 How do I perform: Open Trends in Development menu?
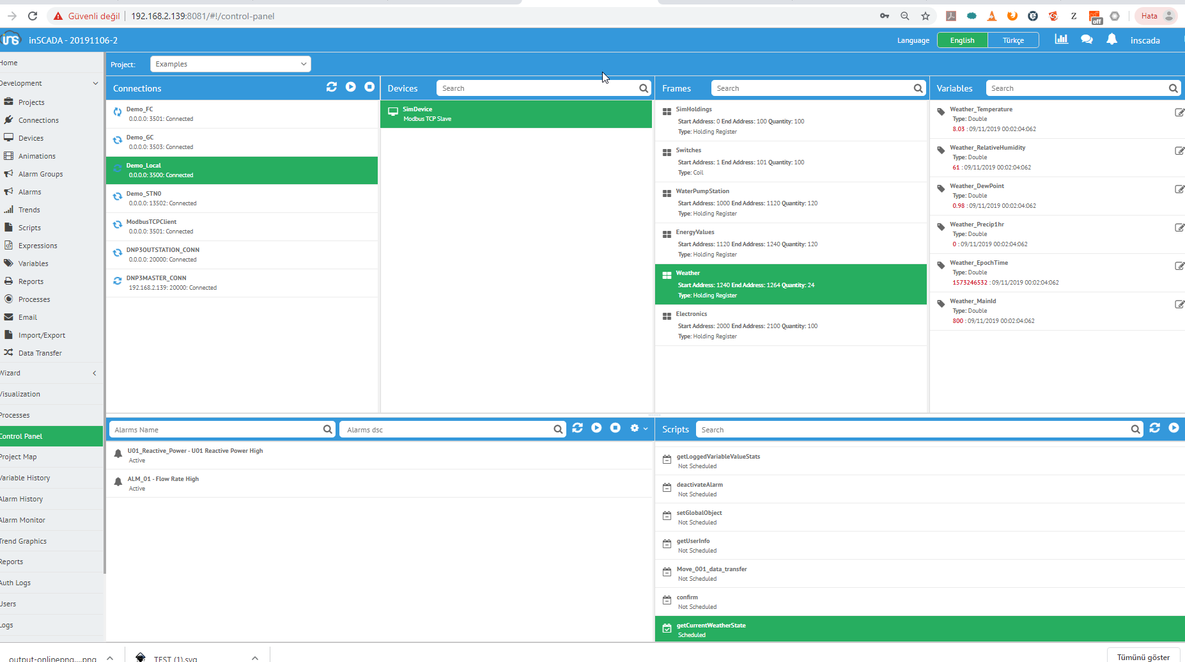tap(29, 210)
